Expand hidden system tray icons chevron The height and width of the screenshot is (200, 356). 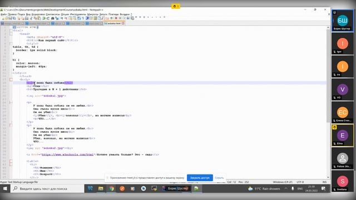(x=286, y=189)
